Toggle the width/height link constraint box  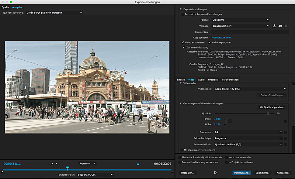point(230,121)
